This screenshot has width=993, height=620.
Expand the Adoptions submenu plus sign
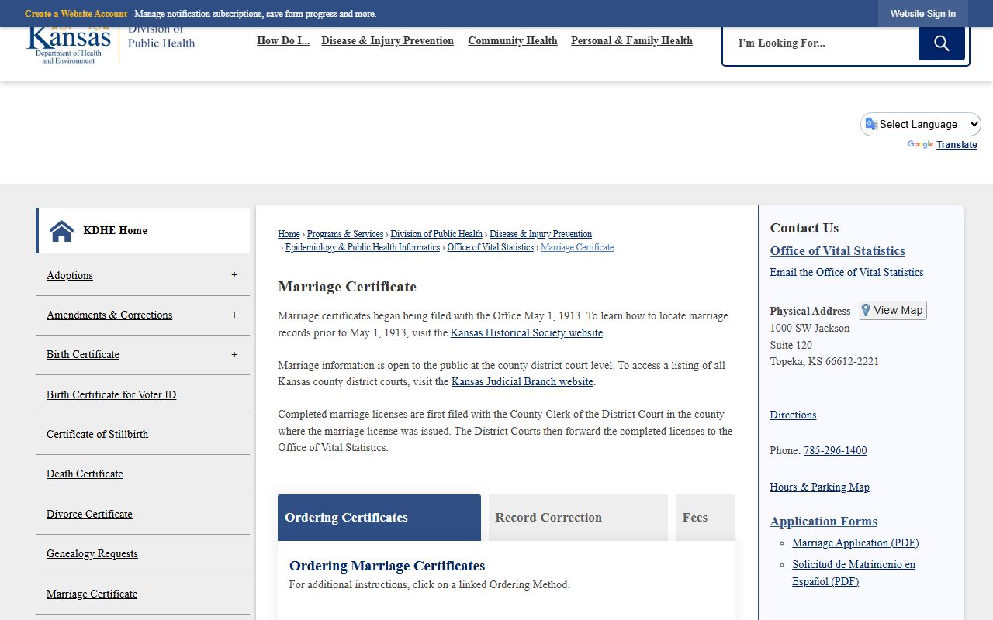(x=234, y=275)
